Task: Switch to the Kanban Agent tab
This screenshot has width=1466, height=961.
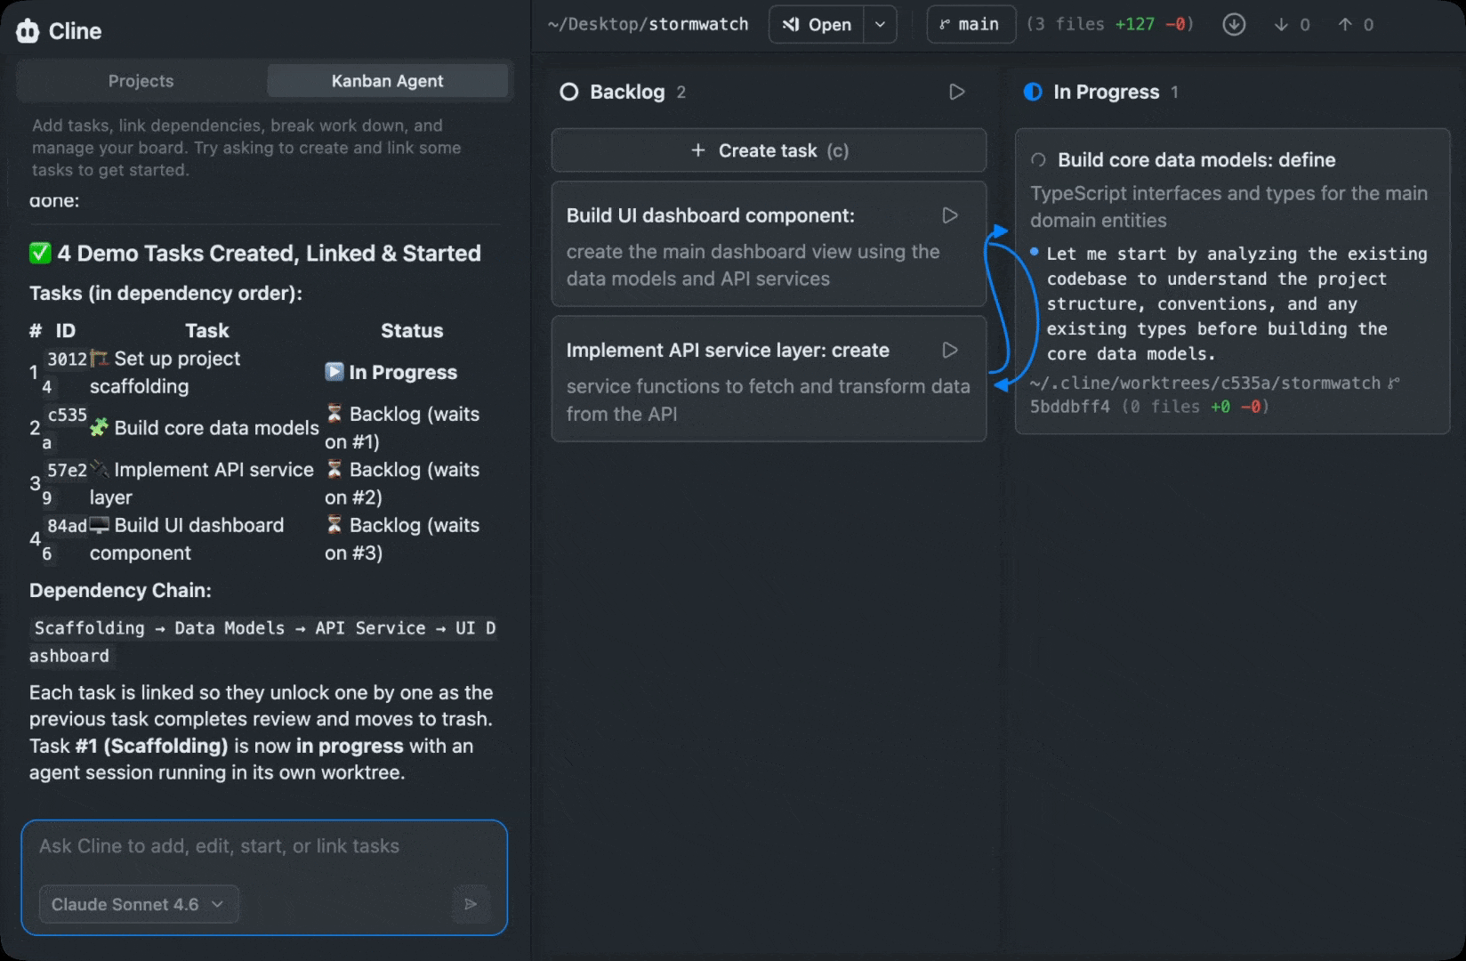Action: pos(388,81)
